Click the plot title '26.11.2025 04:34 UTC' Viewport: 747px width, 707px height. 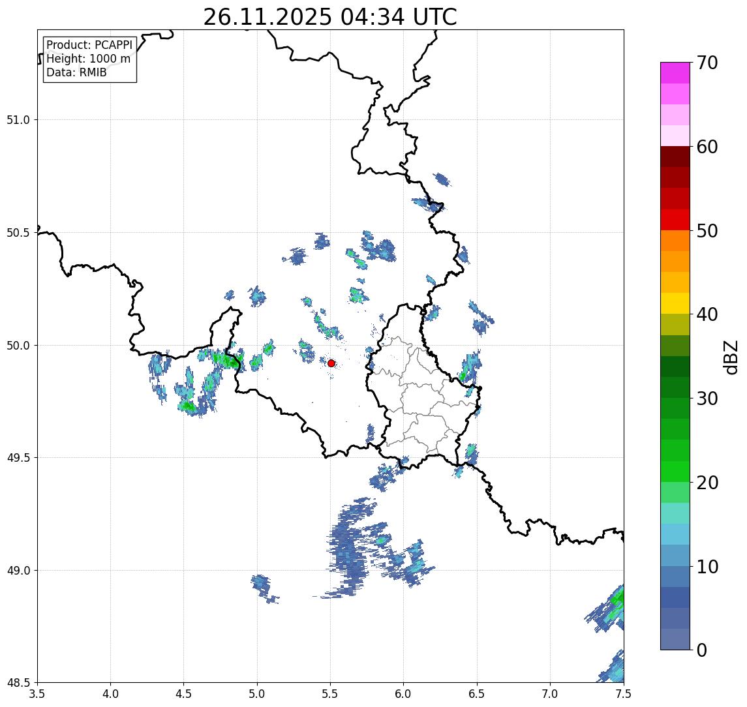click(330, 17)
